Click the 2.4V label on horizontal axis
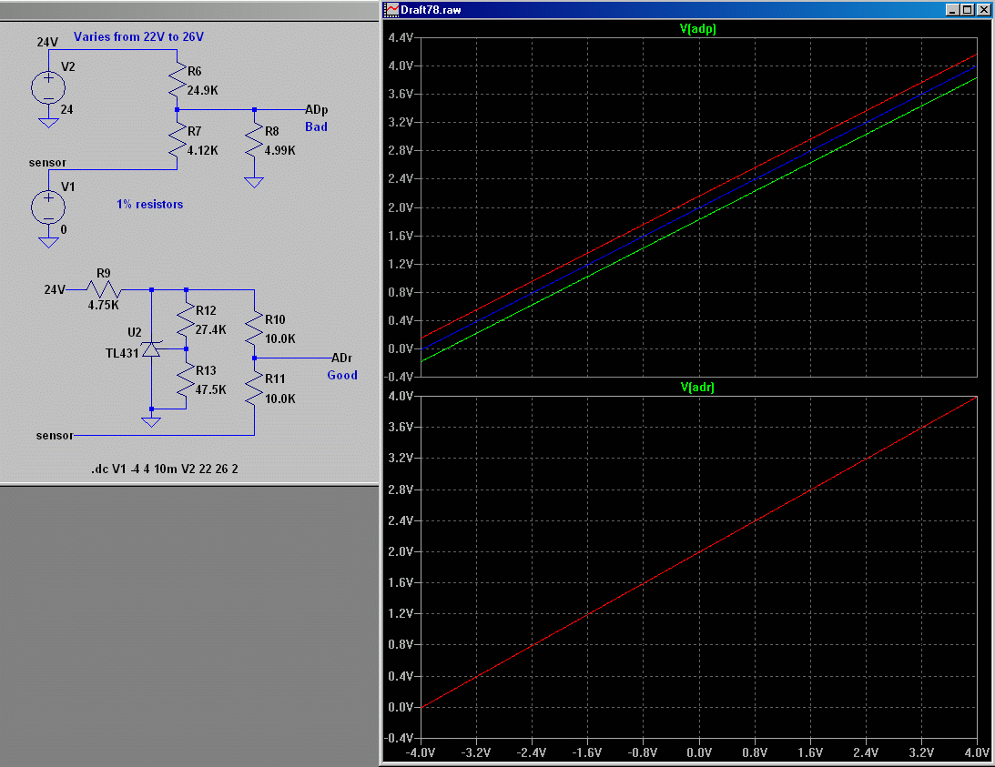The width and height of the screenshot is (995, 767). click(866, 752)
